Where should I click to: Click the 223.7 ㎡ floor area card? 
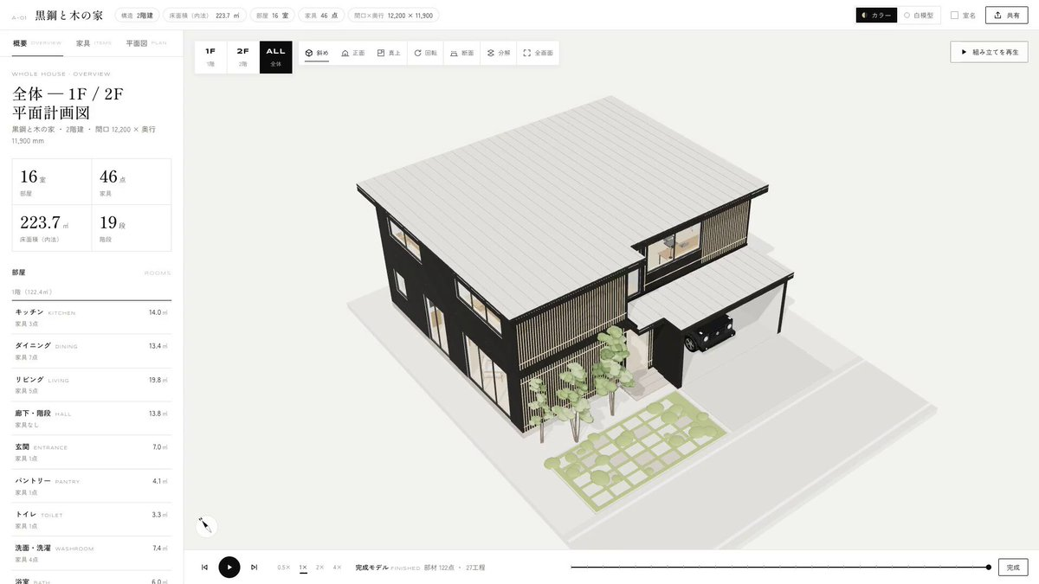pyautogui.click(x=52, y=228)
